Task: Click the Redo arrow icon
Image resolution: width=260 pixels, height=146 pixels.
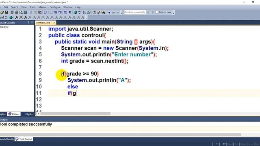Action: [x=50, y=13]
